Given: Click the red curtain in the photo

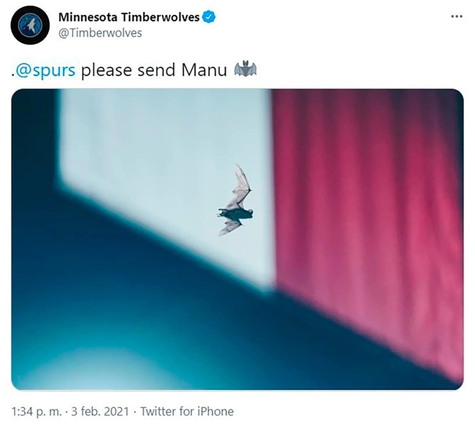Looking at the screenshot, I should (x=368, y=212).
